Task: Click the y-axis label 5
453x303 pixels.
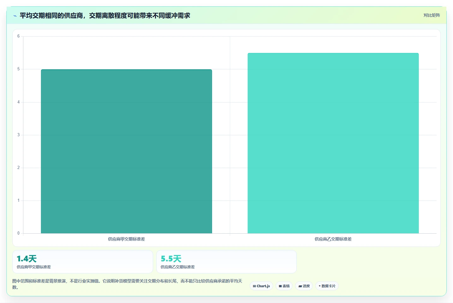Action: click(x=18, y=69)
